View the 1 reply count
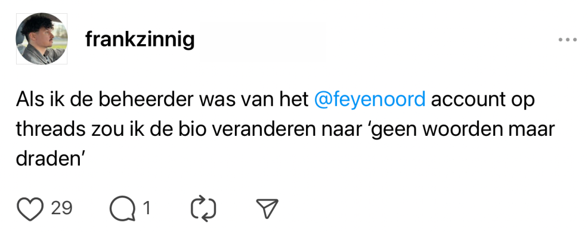This screenshot has height=232, width=588. [x=146, y=209]
